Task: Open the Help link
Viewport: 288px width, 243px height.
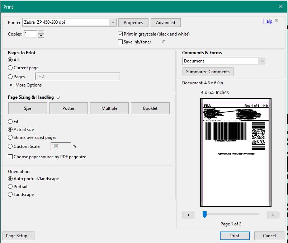Action: [x=268, y=21]
